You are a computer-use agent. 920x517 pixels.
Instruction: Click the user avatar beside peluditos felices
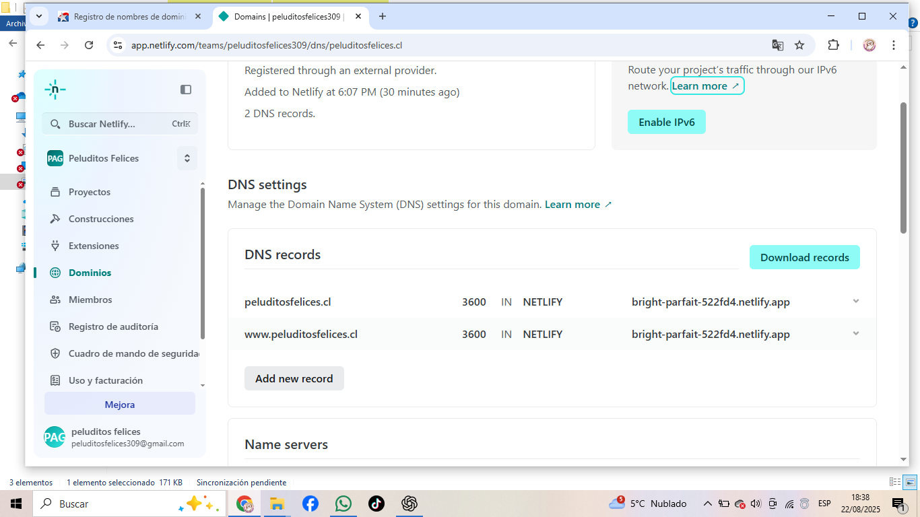pos(55,437)
